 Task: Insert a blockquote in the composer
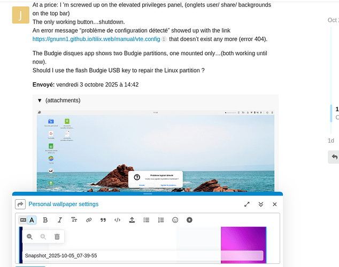[x=103, y=220]
